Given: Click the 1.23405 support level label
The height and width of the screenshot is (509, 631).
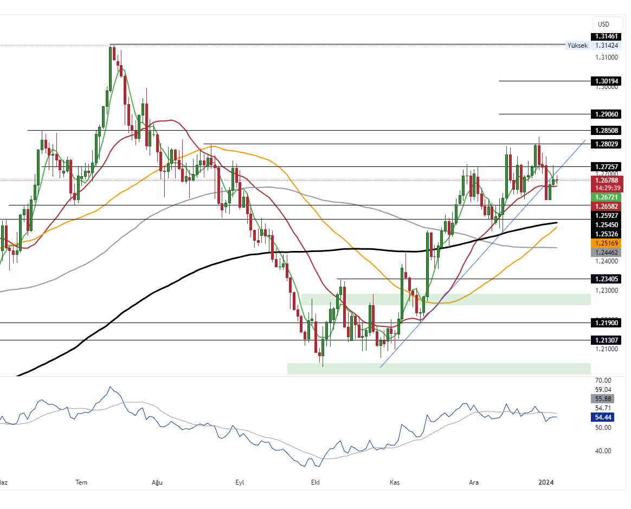Looking at the screenshot, I should click(x=607, y=279).
